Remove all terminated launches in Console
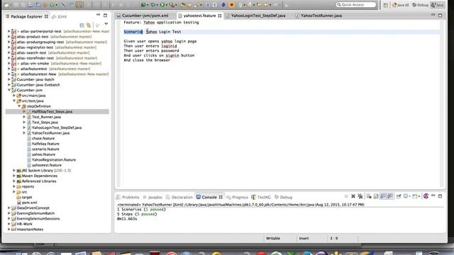454x255 pixels. coord(360,196)
